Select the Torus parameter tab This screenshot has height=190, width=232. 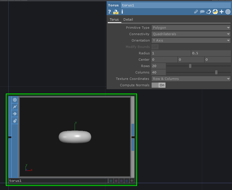click(114, 19)
